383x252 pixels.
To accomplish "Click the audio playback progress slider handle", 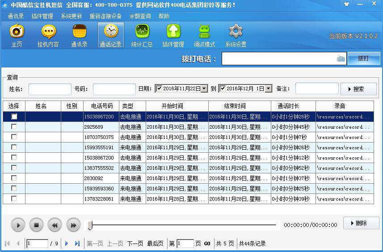I will (90, 225).
